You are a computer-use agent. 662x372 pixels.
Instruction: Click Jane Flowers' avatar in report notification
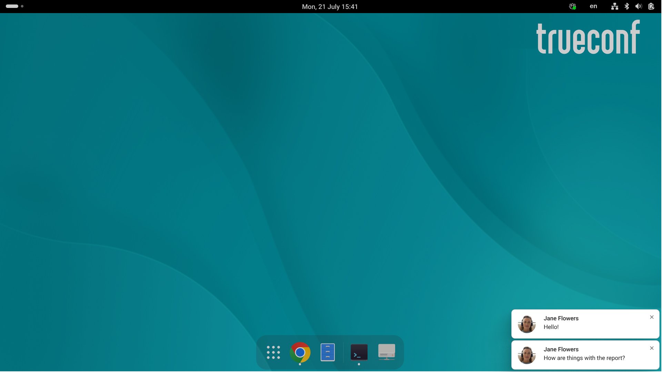pos(526,355)
